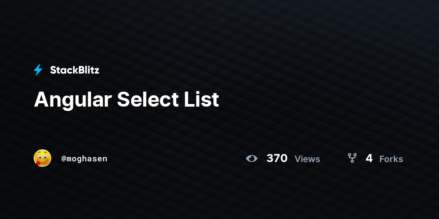Click the StackBlitz wordmark text
439x219 pixels.
(x=75, y=70)
